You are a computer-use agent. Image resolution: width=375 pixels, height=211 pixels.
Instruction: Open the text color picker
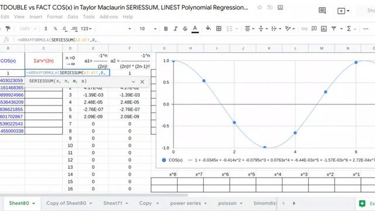[195, 29]
